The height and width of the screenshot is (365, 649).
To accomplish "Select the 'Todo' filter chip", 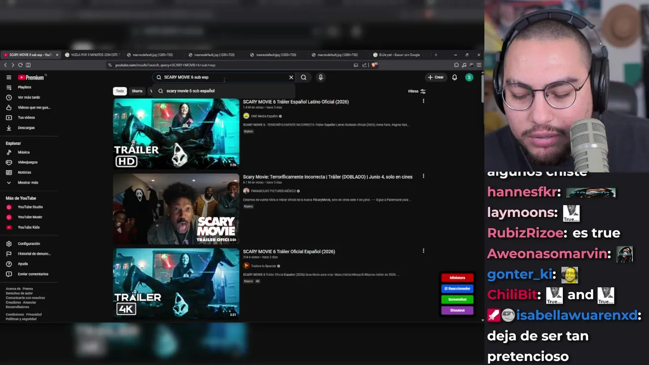I will click(x=120, y=91).
